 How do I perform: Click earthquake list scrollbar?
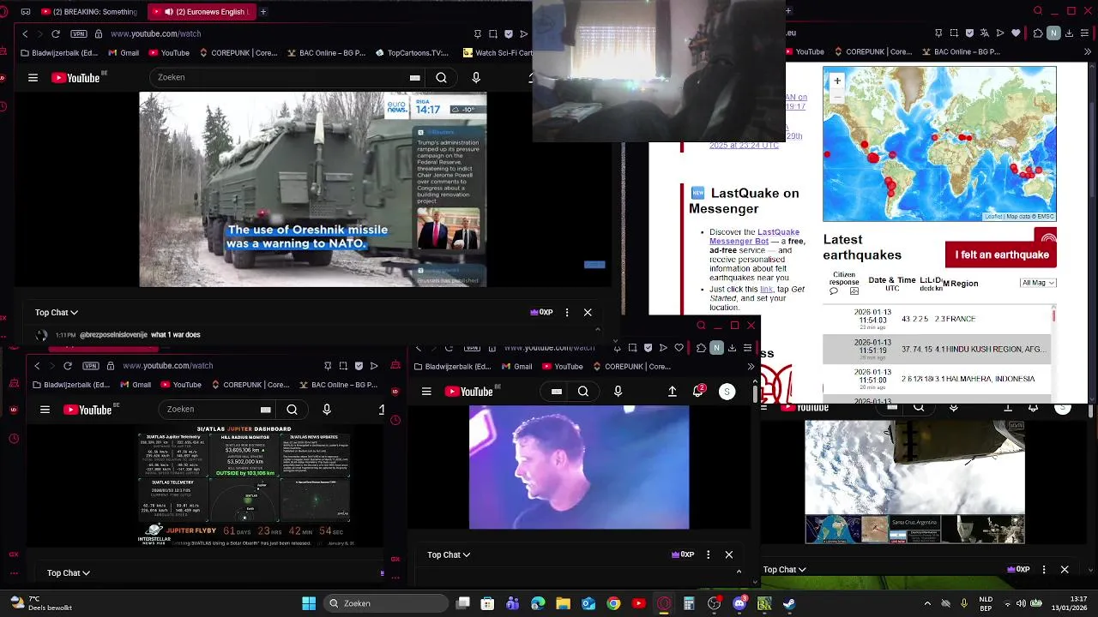coord(1053,317)
